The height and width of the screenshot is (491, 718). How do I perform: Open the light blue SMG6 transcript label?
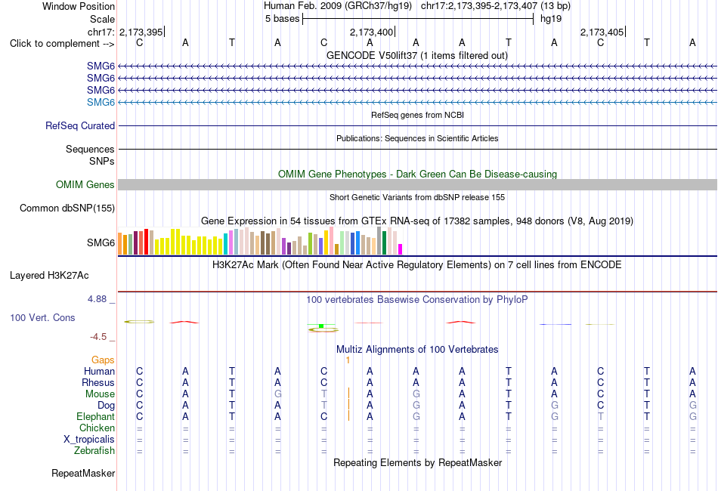pyautogui.click(x=101, y=102)
